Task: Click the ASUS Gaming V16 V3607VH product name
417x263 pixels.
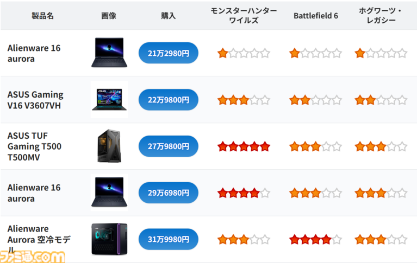Action: [35, 100]
